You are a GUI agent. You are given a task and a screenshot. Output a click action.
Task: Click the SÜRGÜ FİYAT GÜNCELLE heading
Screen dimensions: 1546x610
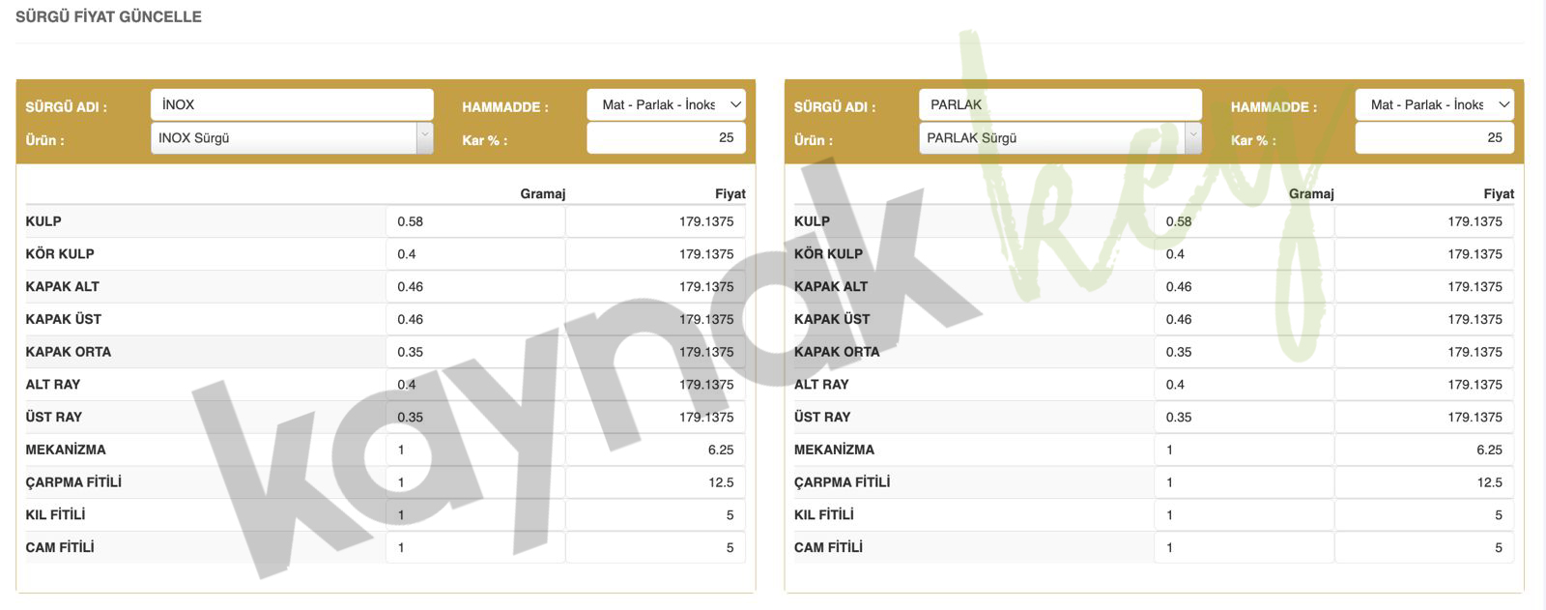tap(108, 16)
